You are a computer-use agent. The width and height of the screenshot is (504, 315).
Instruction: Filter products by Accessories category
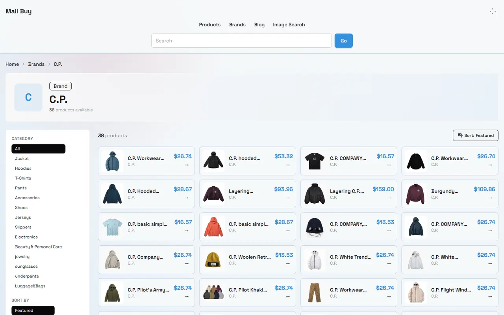coord(39,198)
